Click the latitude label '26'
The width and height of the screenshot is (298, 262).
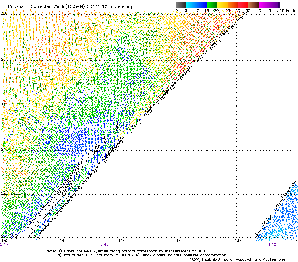click(3, 105)
